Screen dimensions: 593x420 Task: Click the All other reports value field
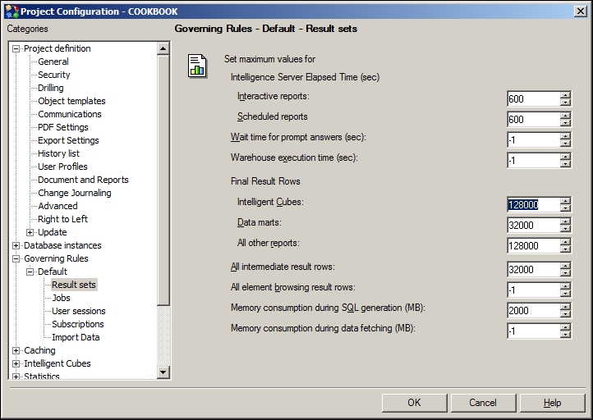[x=533, y=245]
